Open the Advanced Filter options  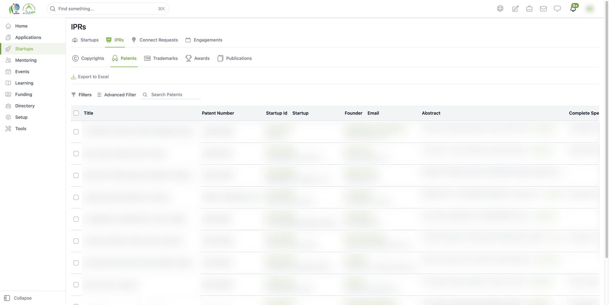[116, 95]
